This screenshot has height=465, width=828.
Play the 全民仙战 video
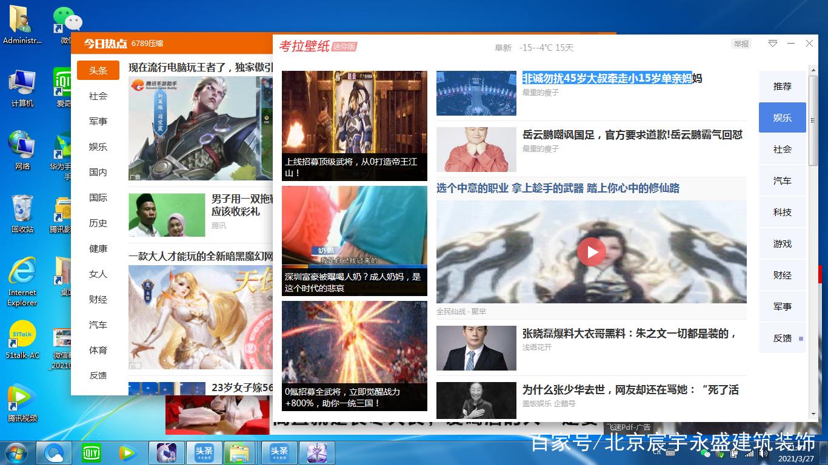pyautogui.click(x=591, y=252)
